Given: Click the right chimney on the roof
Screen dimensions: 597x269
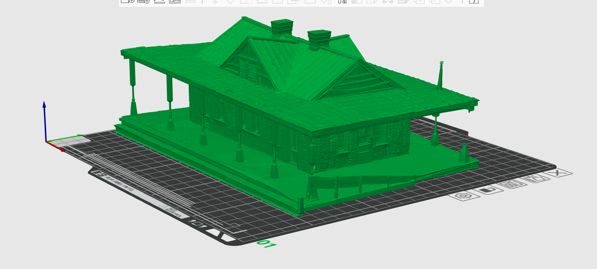Looking at the screenshot, I should tap(319, 39).
